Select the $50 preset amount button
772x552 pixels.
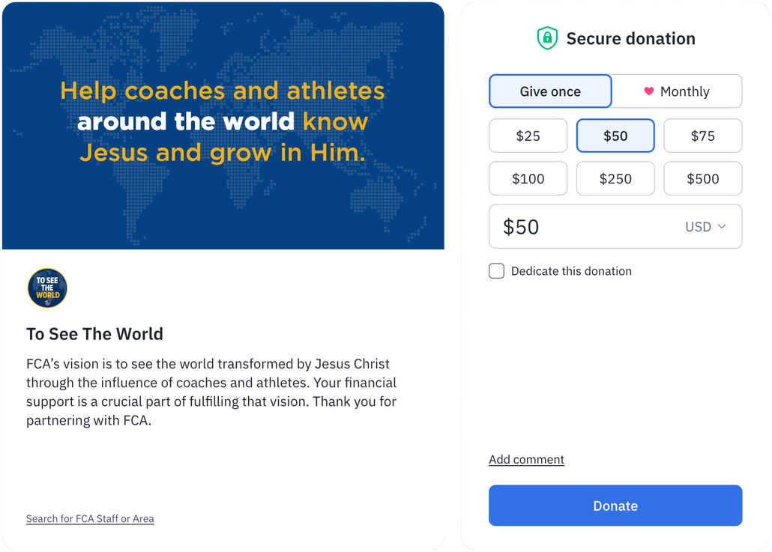615,136
